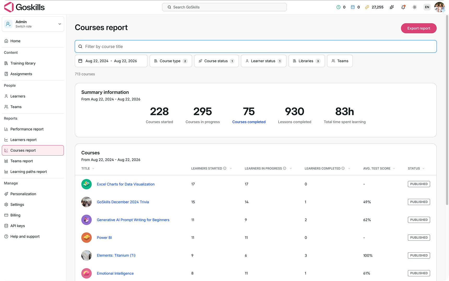Open Performance report

click(33, 129)
